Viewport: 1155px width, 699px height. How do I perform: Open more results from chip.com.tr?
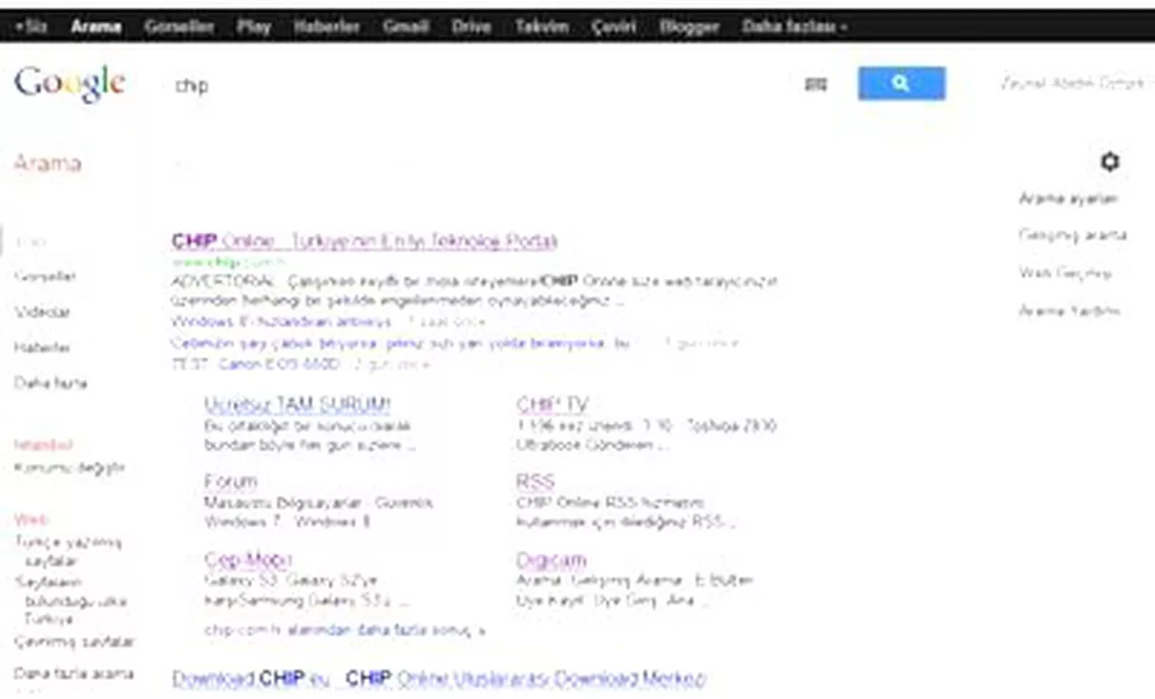[x=345, y=630]
